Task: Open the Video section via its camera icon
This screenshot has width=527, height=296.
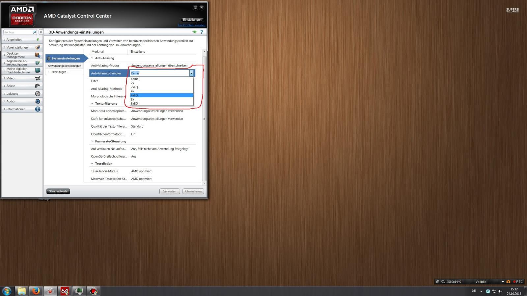Action: 38,78
